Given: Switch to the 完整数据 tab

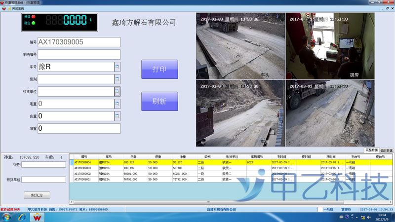Looking at the screenshot, I should click(371, 150).
